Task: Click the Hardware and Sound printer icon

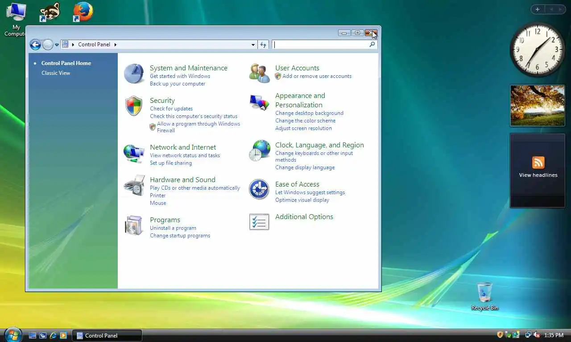Action: click(134, 185)
